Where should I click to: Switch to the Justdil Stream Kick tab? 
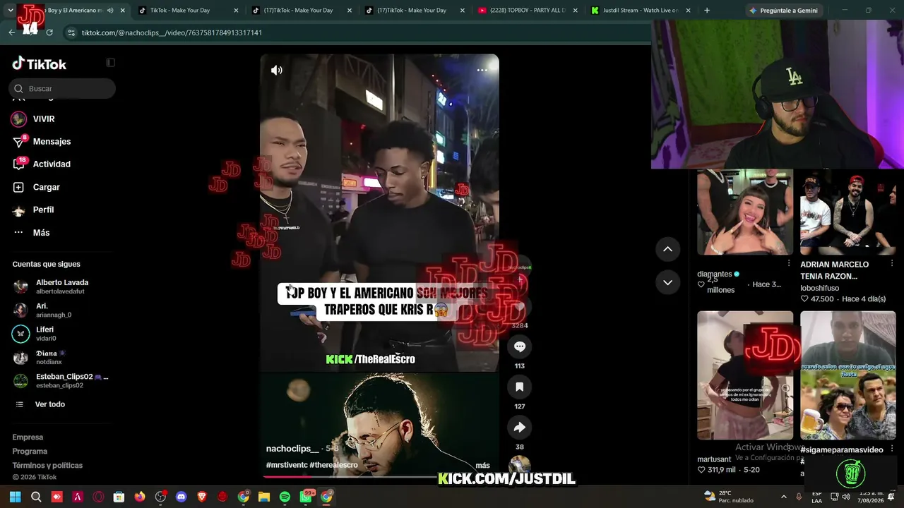tap(641, 11)
